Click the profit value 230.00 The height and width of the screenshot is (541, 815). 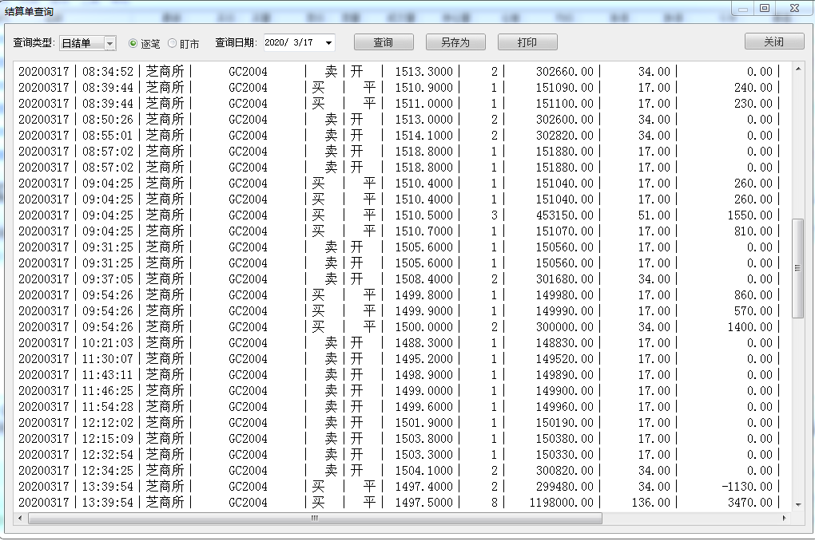(x=753, y=103)
